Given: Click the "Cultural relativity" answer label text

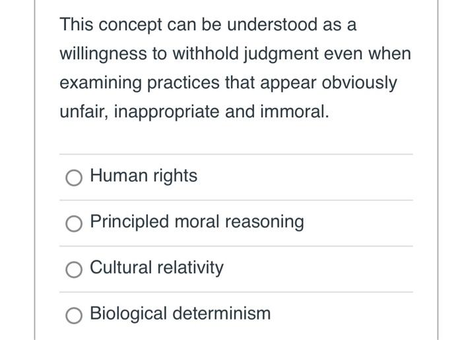Looking at the screenshot, I should (x=156, y=268).
